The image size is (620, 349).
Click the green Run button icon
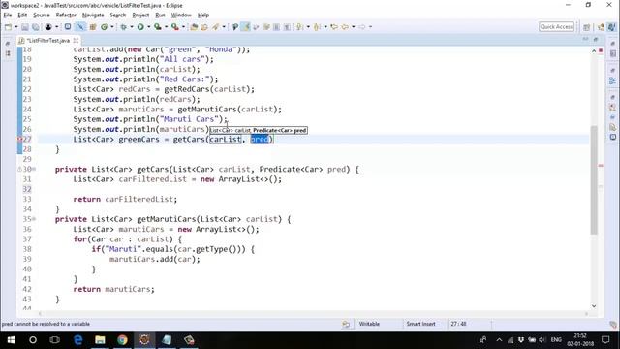[140, 27]
